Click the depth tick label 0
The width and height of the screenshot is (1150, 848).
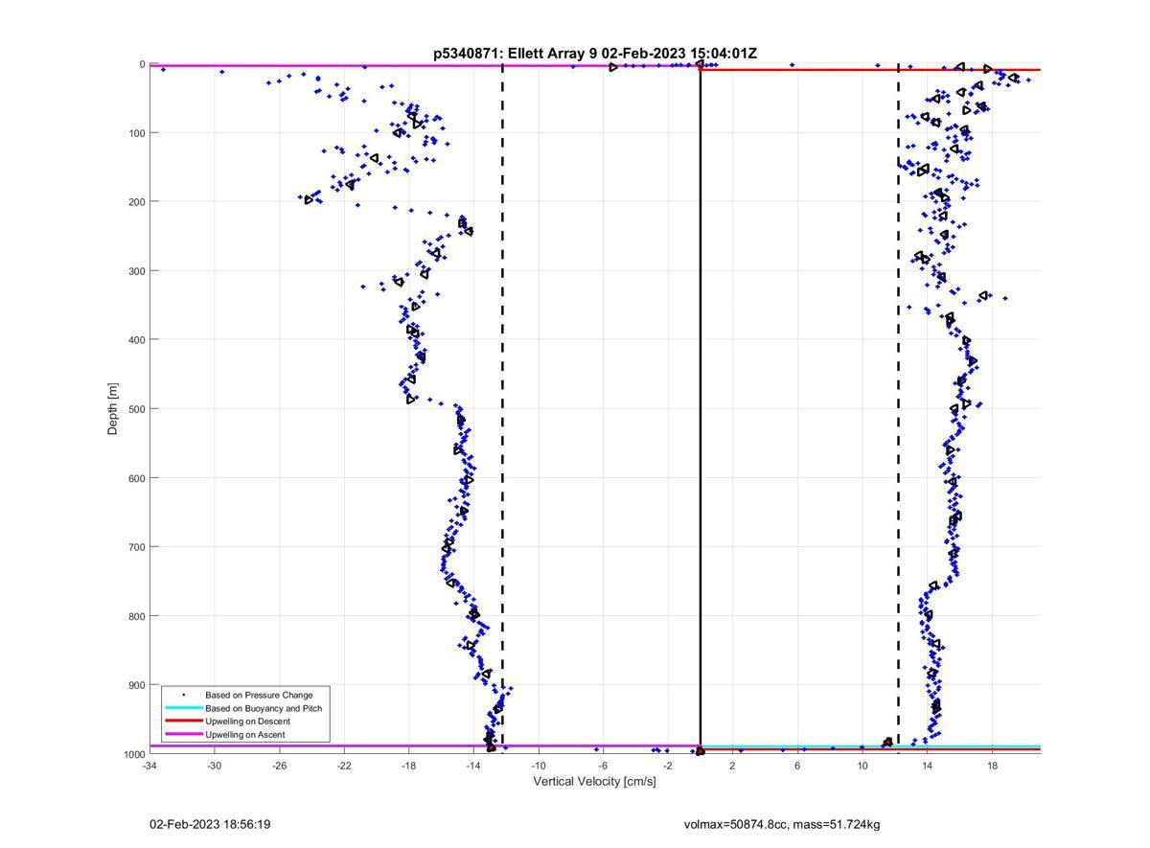pyautogui.click(x=142, y=64)
